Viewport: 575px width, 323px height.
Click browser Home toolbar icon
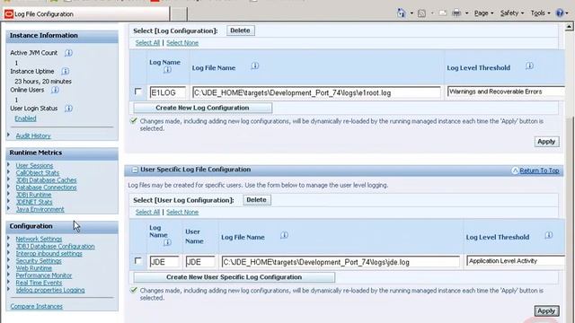[402, 13]
